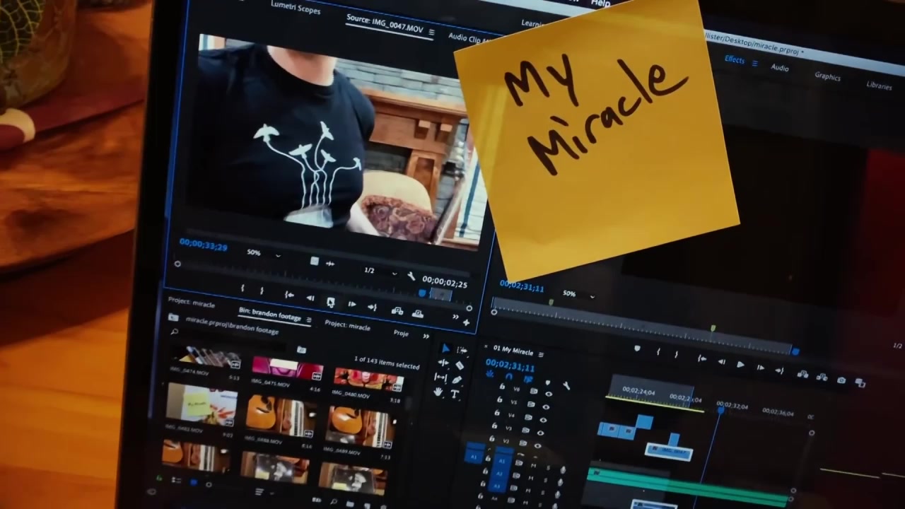
Task: Toggle lock on track V3
Action: coord(494,426)
